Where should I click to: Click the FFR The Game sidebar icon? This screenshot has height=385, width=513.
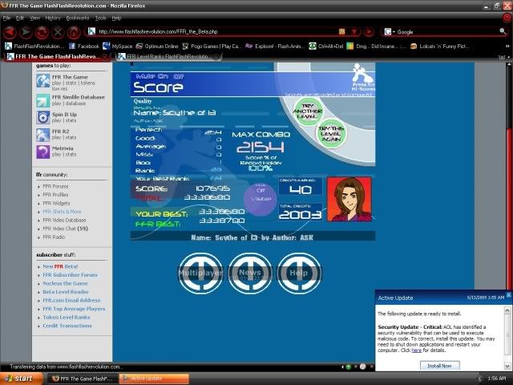(x=44, y=80)
